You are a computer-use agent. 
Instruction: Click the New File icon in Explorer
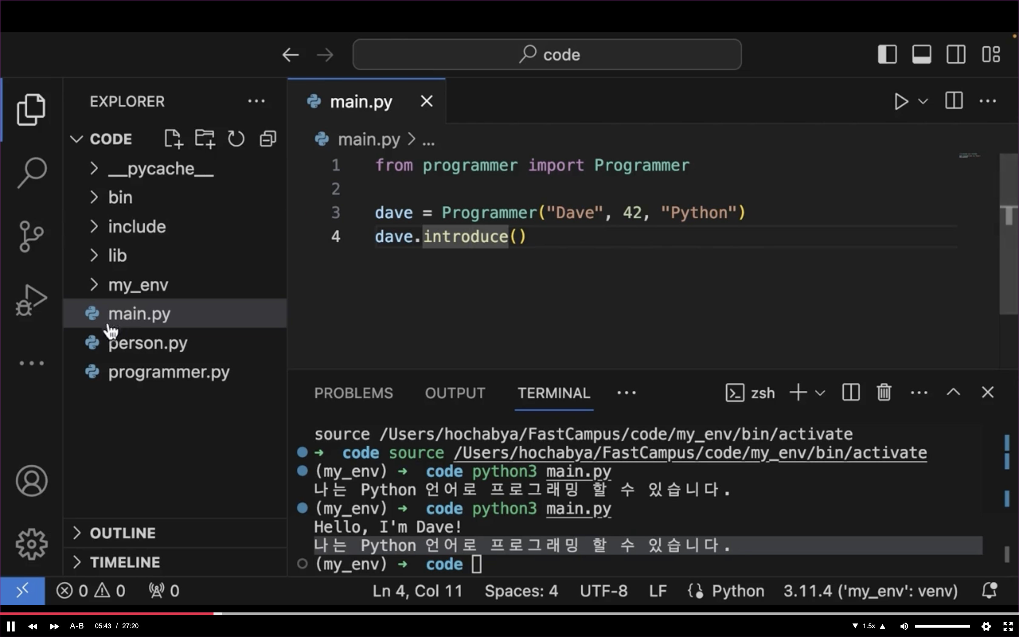173,139
